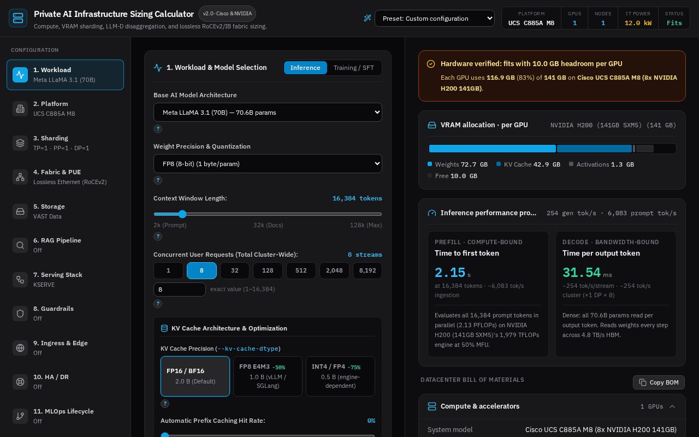Click help icon under Base AI Model Architecture
Screen dimensions: 699x437
click(x=158, y=129)
